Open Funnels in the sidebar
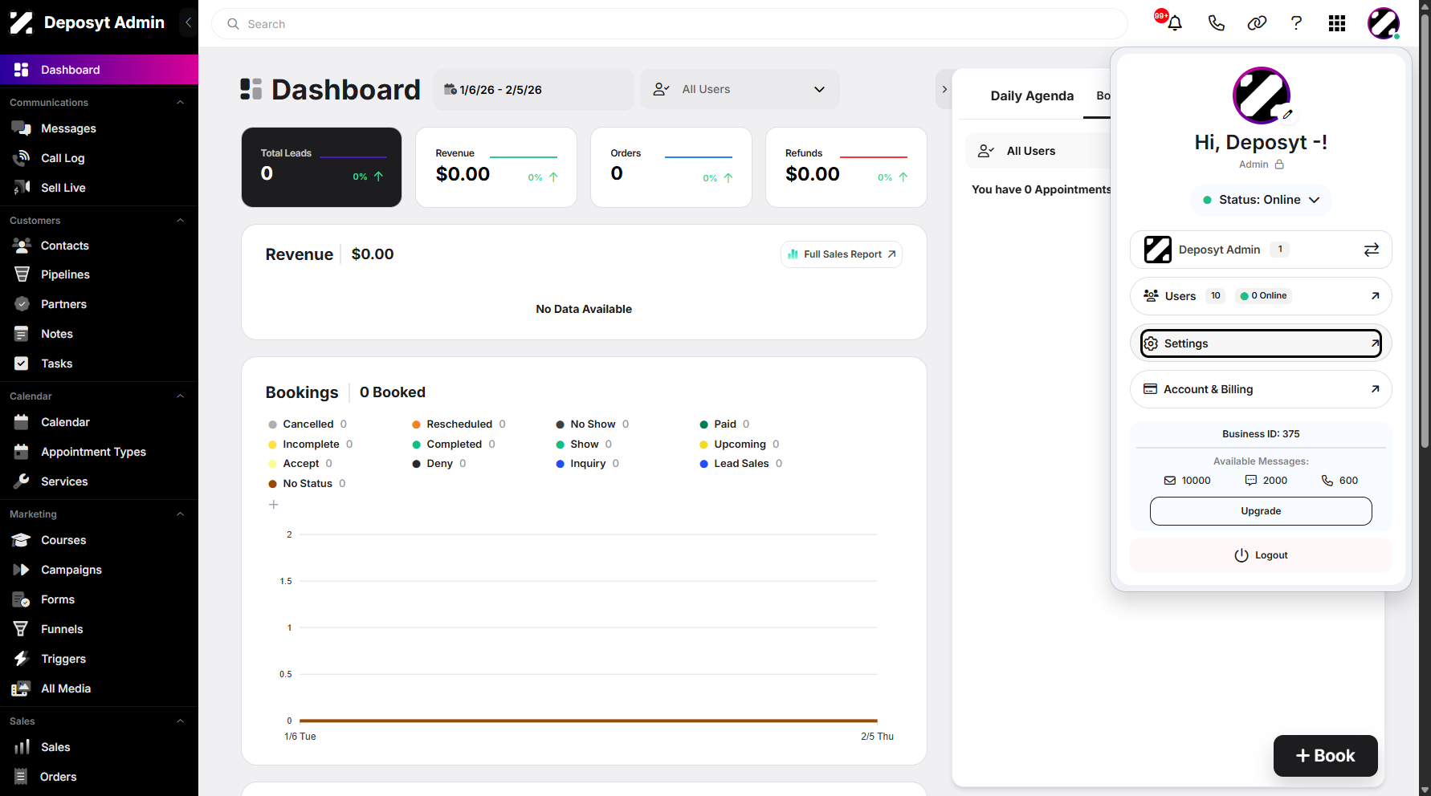This screenshot has height=796, width=1431. click(99, 629)
